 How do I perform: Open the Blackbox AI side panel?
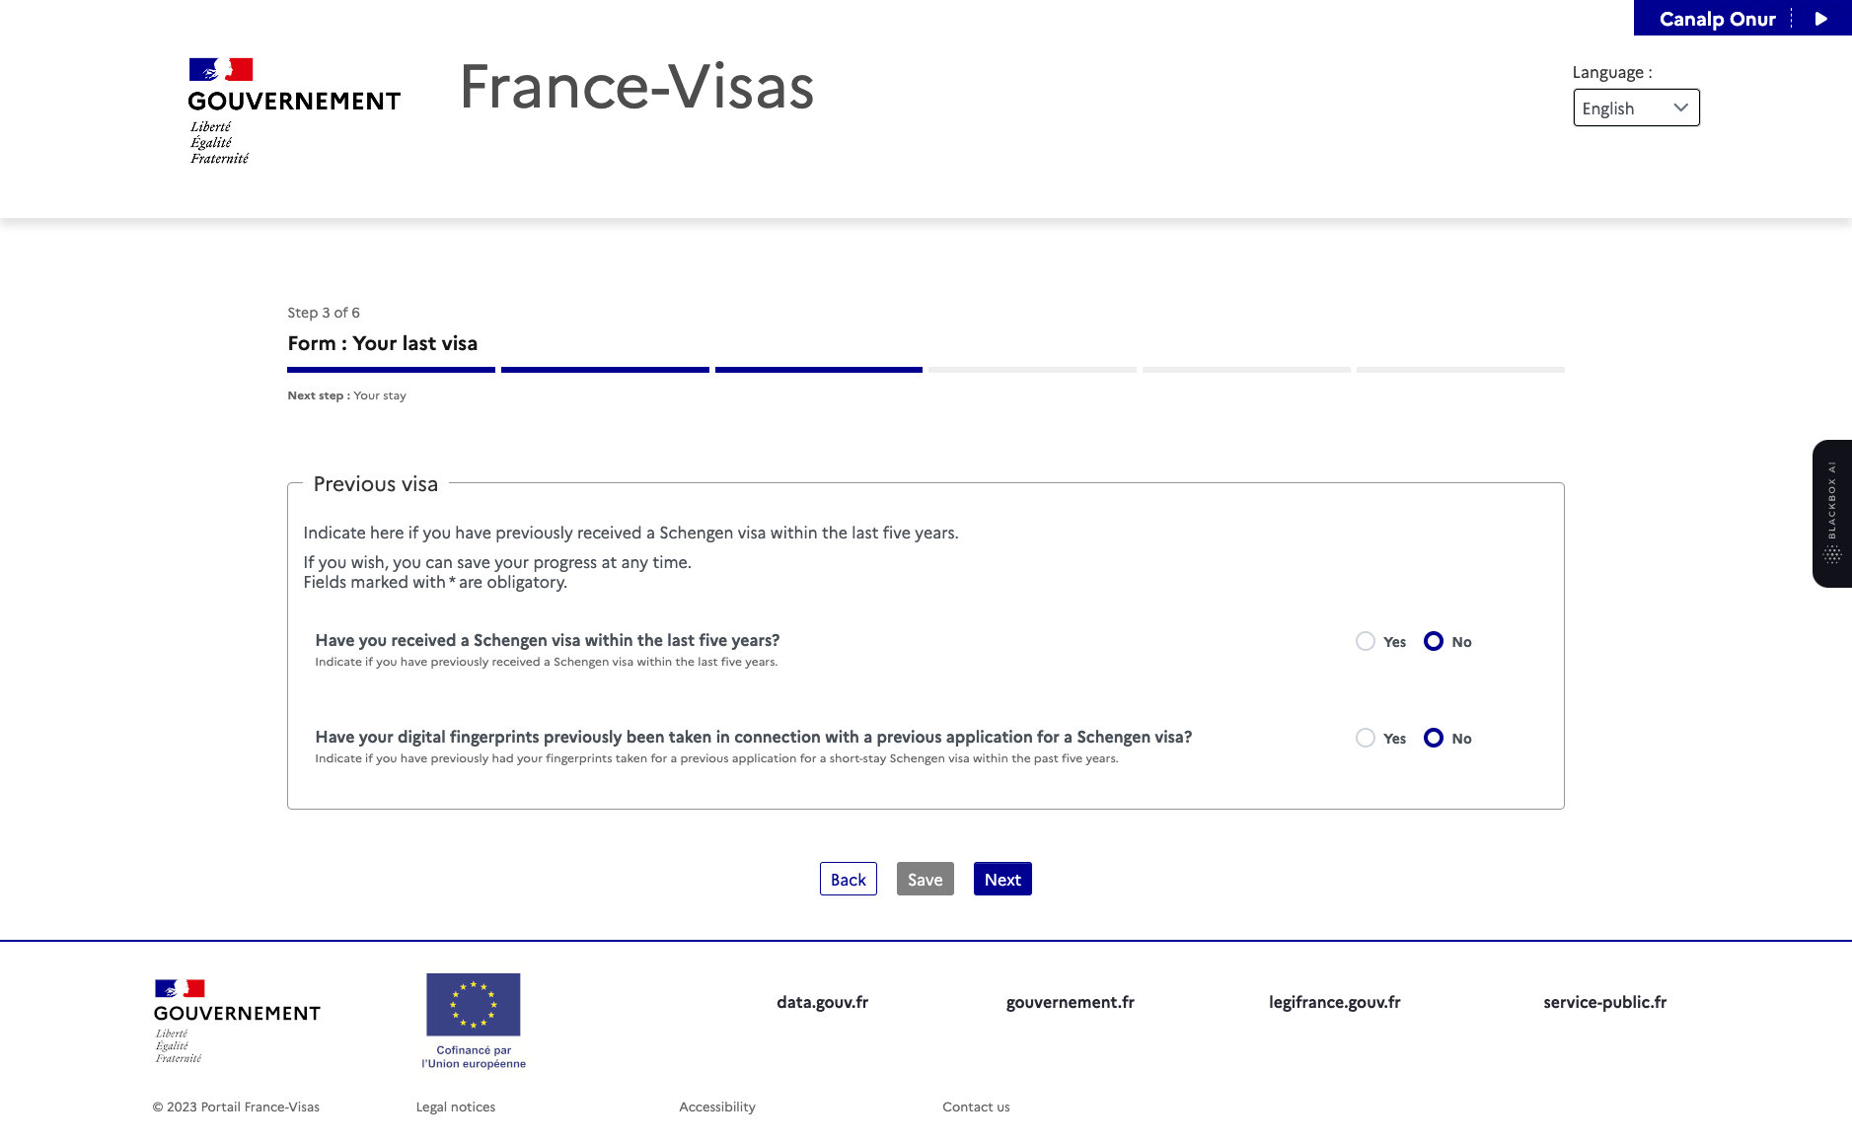[1832, 514]
